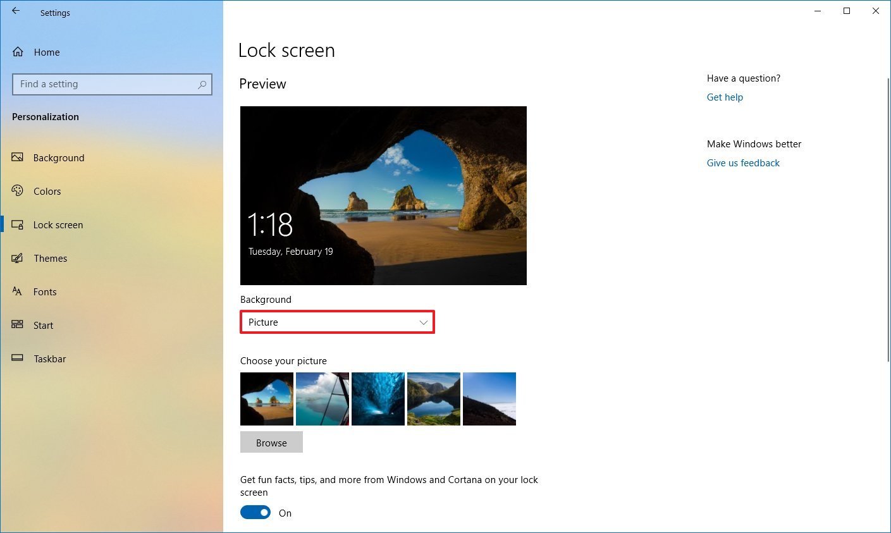Viewport: 891px width, 533px height.
Task: Select the blue ice cave picture thumbnail
Action: pos(378,398)
